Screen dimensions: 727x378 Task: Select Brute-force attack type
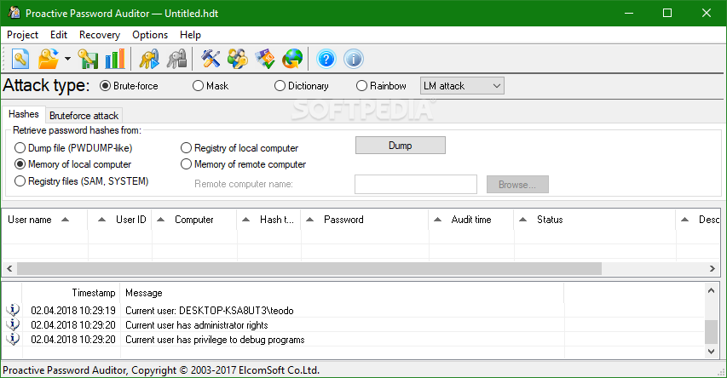point(129,86)
